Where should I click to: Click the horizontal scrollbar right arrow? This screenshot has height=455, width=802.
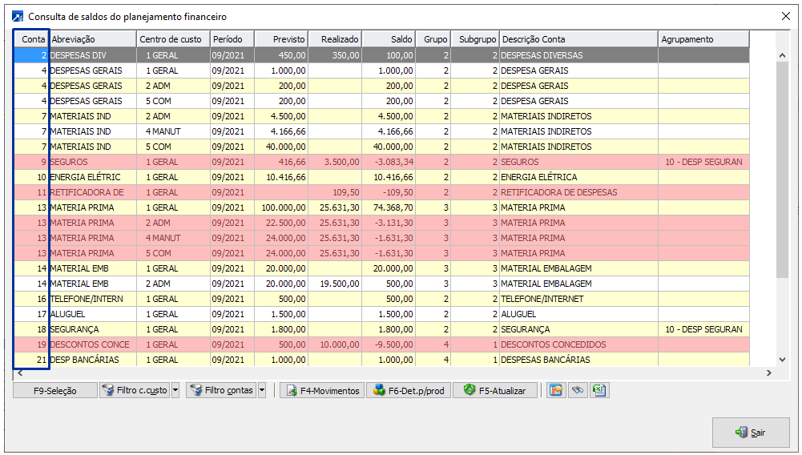tap(769, 372)
